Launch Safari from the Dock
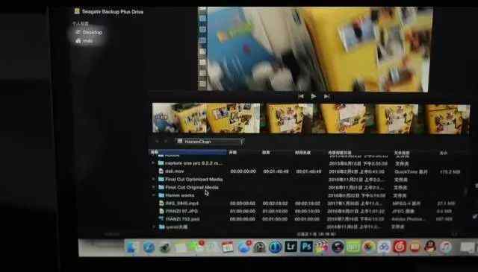 pos(149,247)
